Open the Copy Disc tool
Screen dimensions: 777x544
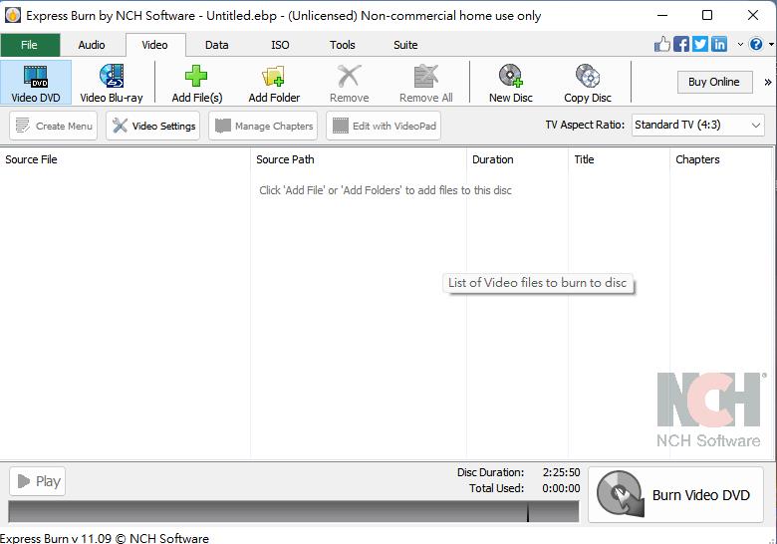pos(588,83)
